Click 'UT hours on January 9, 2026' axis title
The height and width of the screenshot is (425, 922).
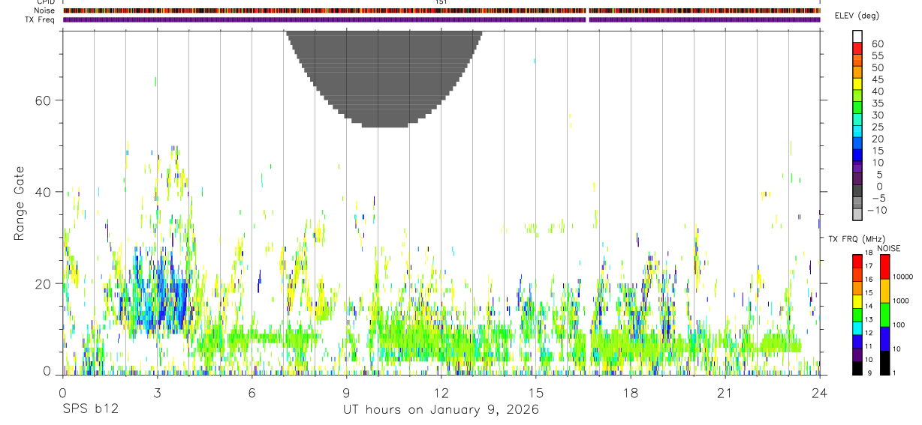click(x=441, y=410)
